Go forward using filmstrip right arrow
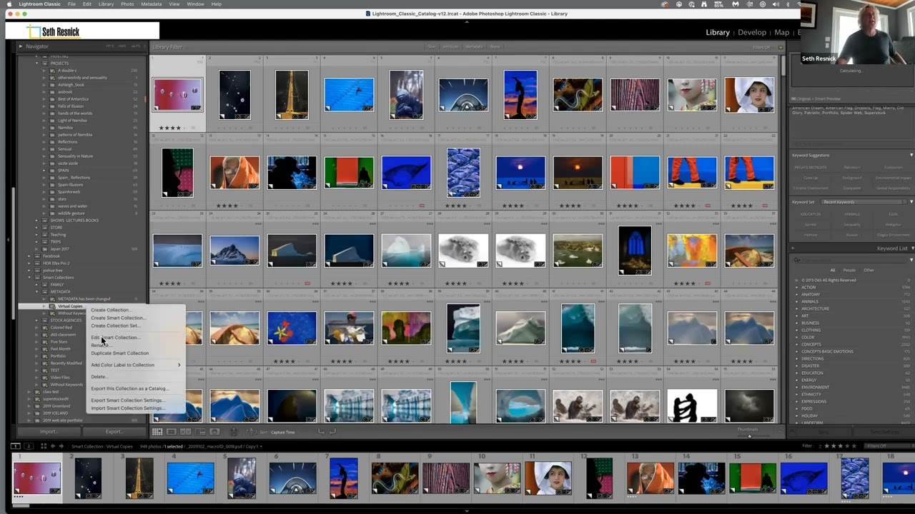Screen dimensions: 915x514 click(61, 446)
